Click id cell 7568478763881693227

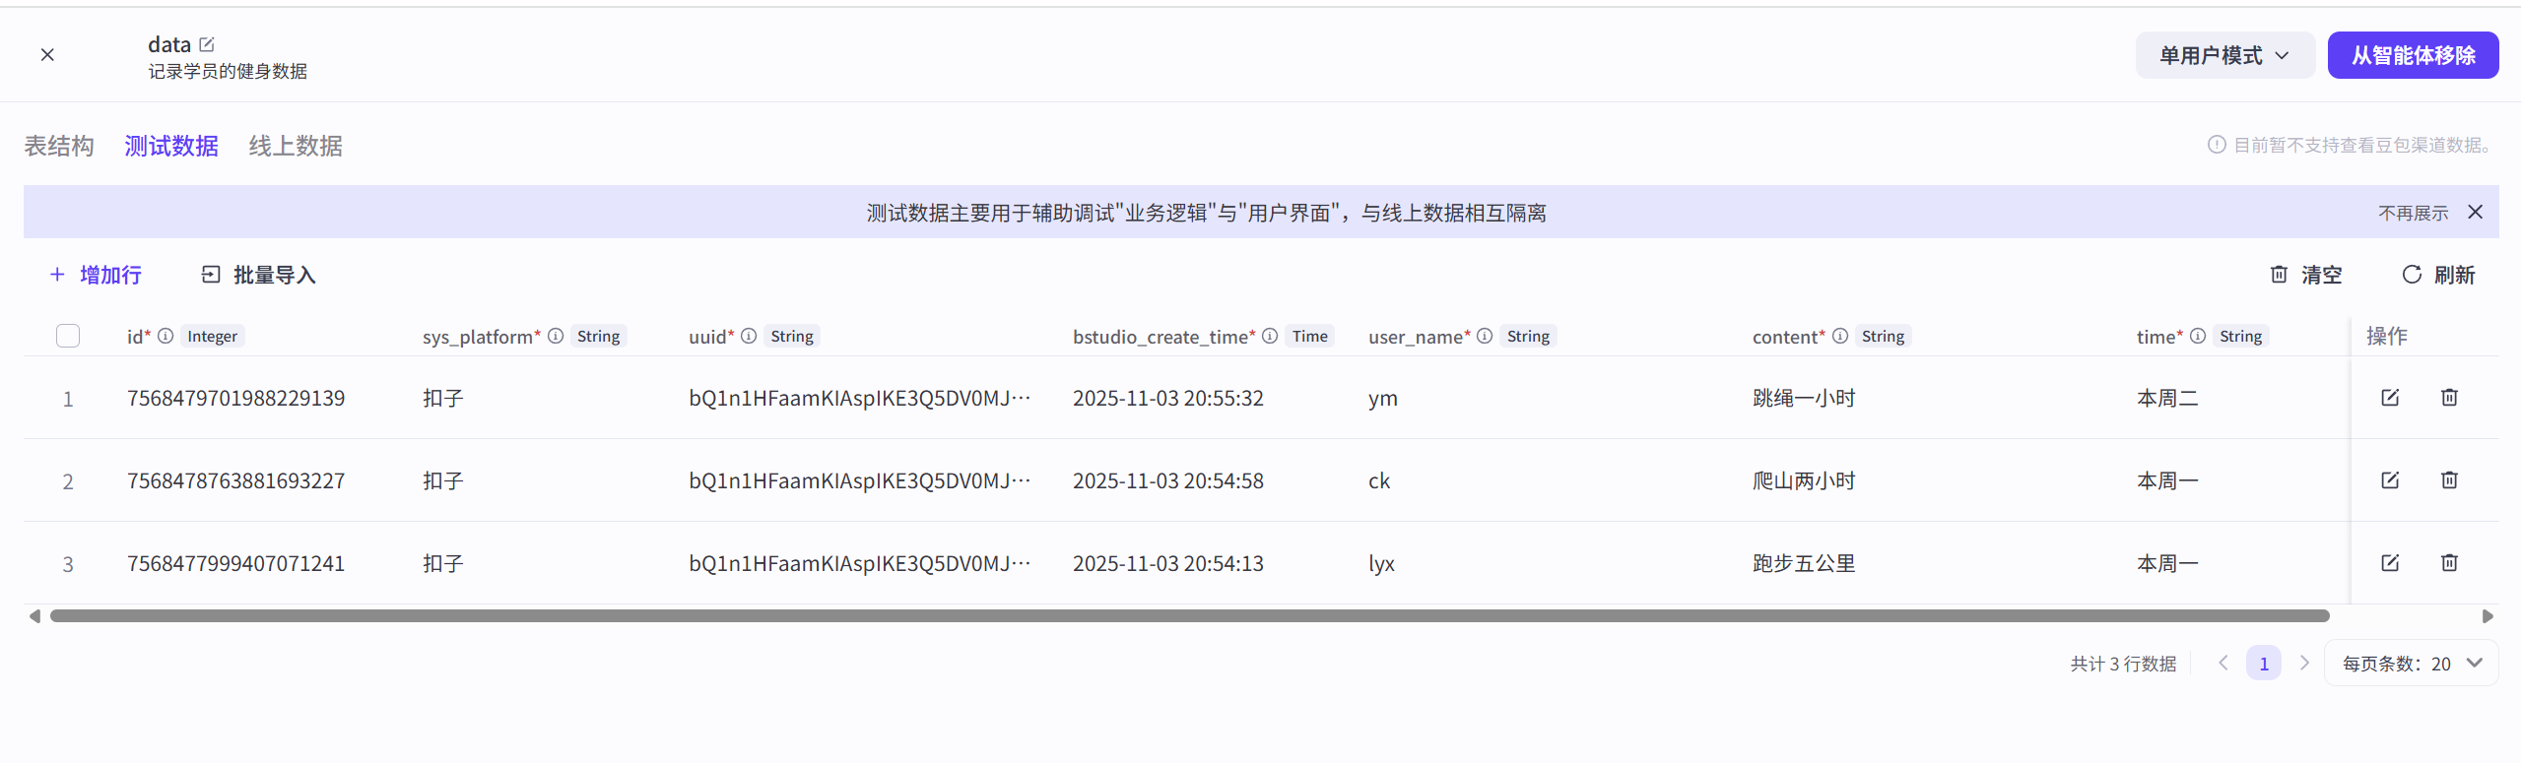(235, 480)
